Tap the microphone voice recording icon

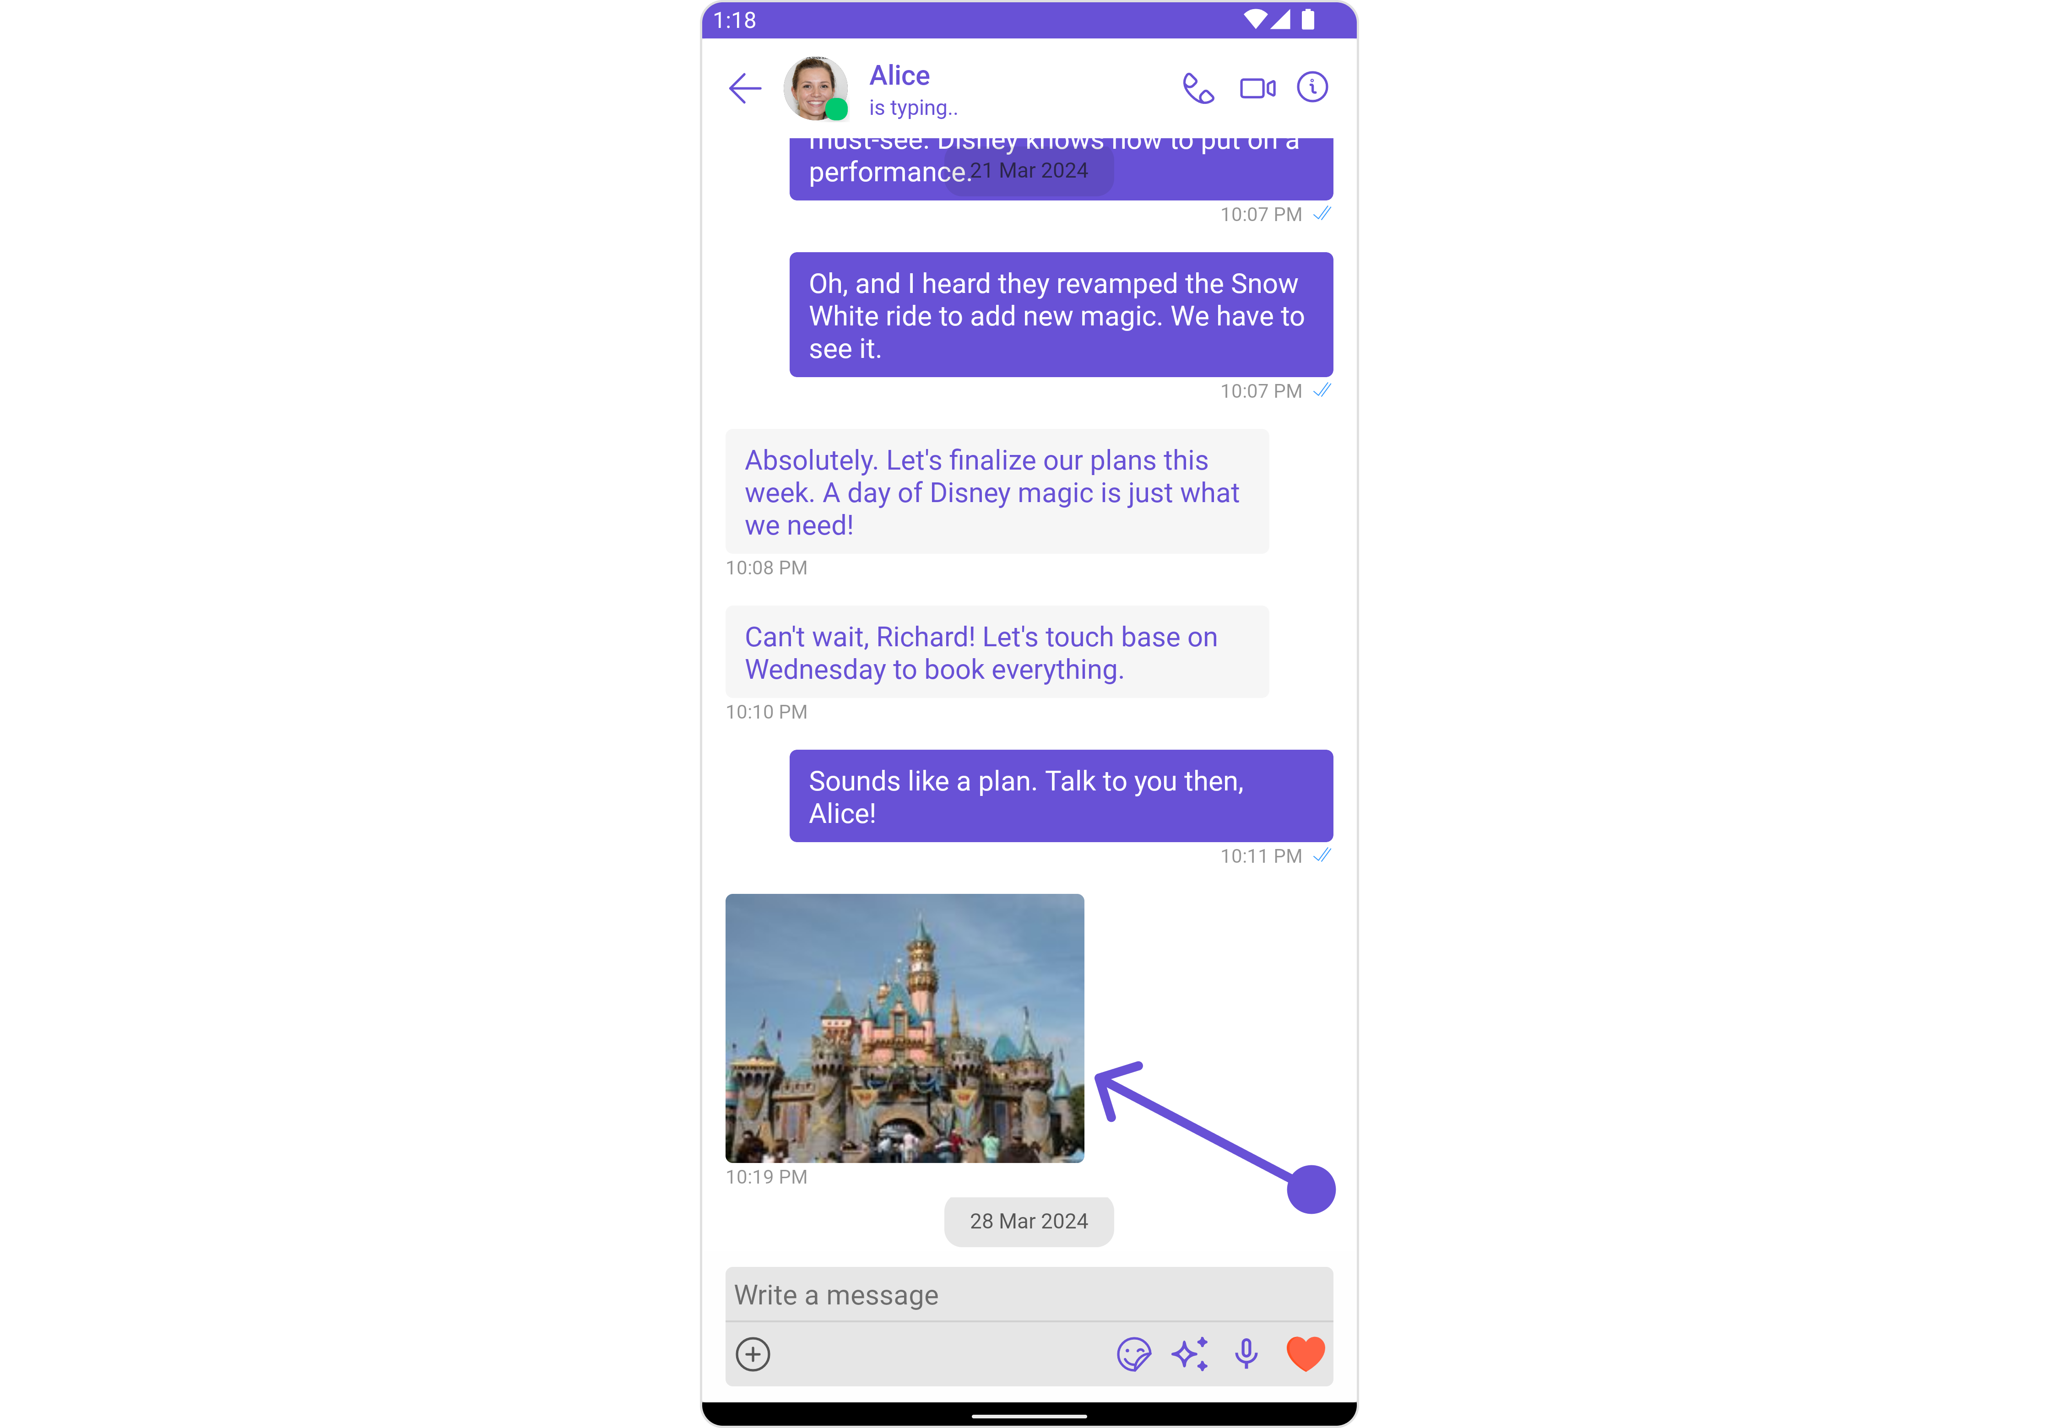1246,1354
